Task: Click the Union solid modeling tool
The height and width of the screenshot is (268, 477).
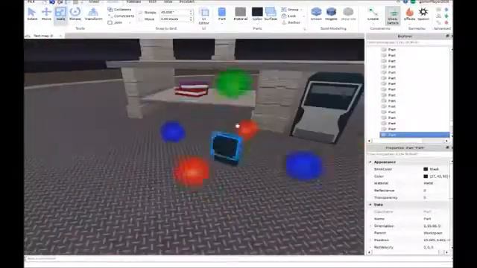Action: click(316, 14)
